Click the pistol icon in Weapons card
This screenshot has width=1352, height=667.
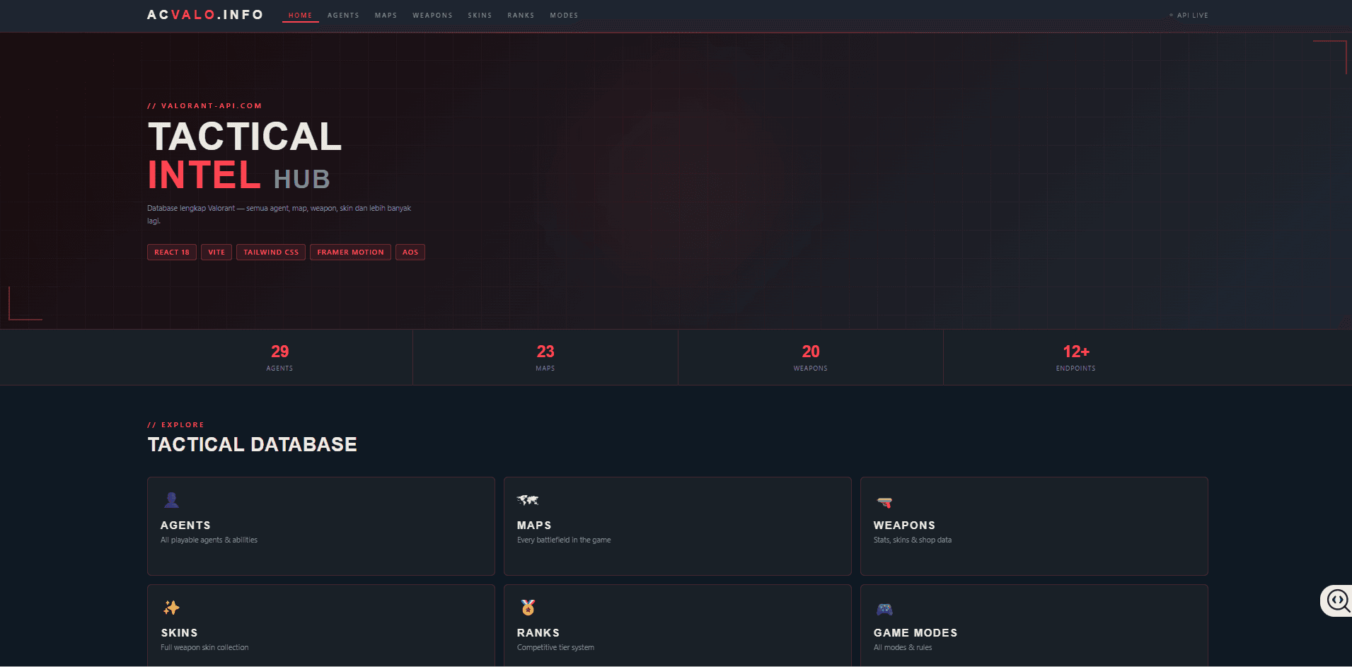click(884, 502)
